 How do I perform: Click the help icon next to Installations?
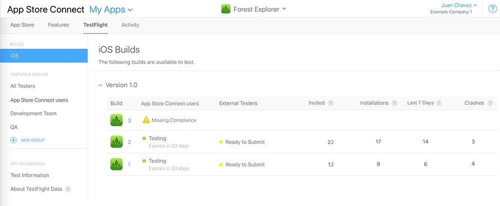pos(394,103)
